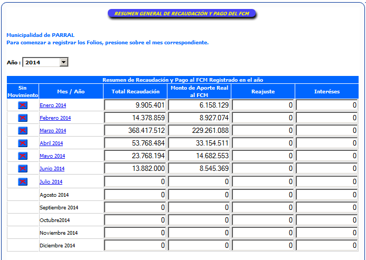Viewport: 366px width, 260px height.
Task: Click Resumen General de Recaudación title banner
Action: pyautogui.click(x=182, y=14)
